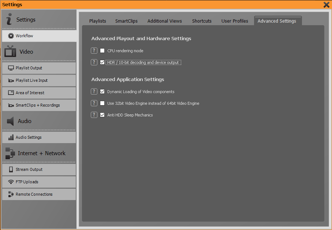Click help icon for CPU rendering mode
This screenshot has width=332, height=230.
(x=94, y=51)
